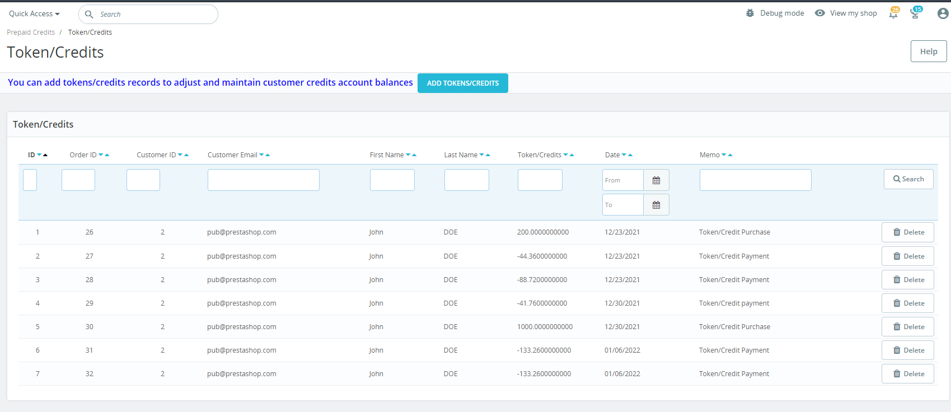This screenshot has height=412, width=951.
Task: Click View my shop text link
Action: tap(854, 13)
